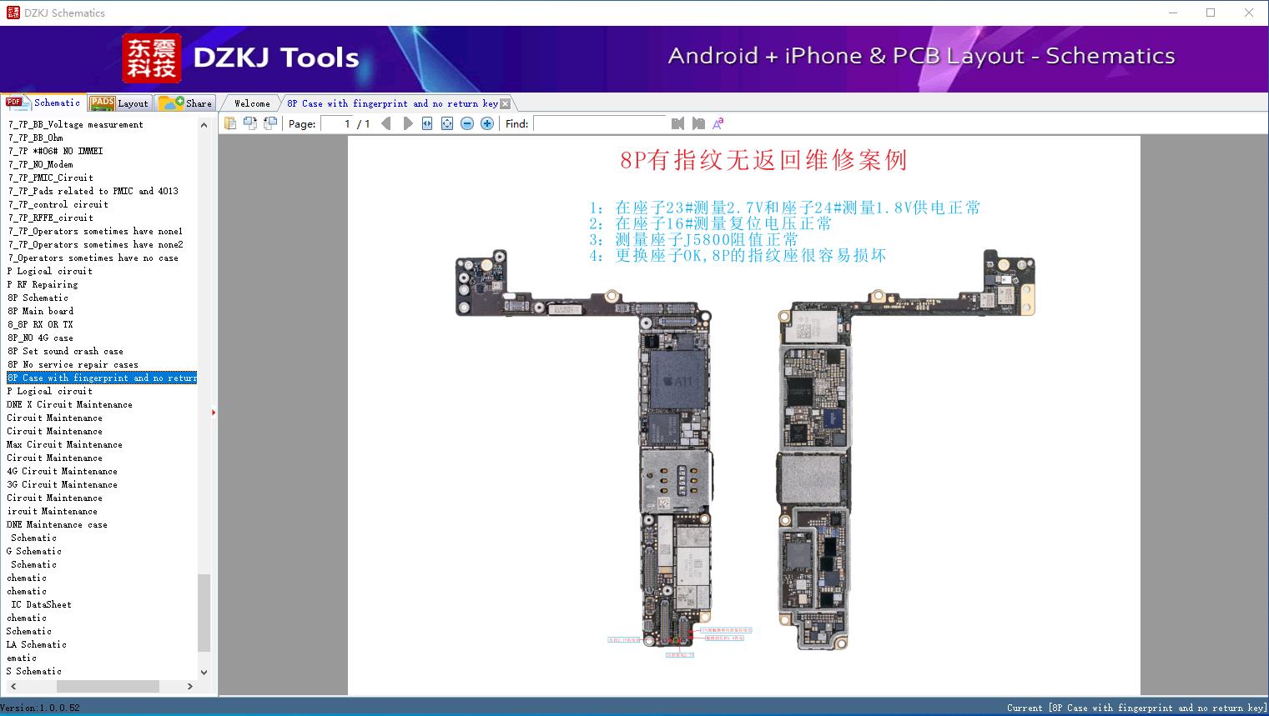Open the 8P_NO 4G case entry

[x=41, y=338]
